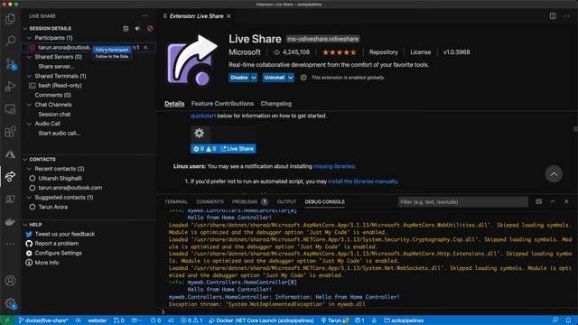The image size is (578, 325).
Task: Remove participant tarun.arora with red X
Action: (x=145, y=48)
